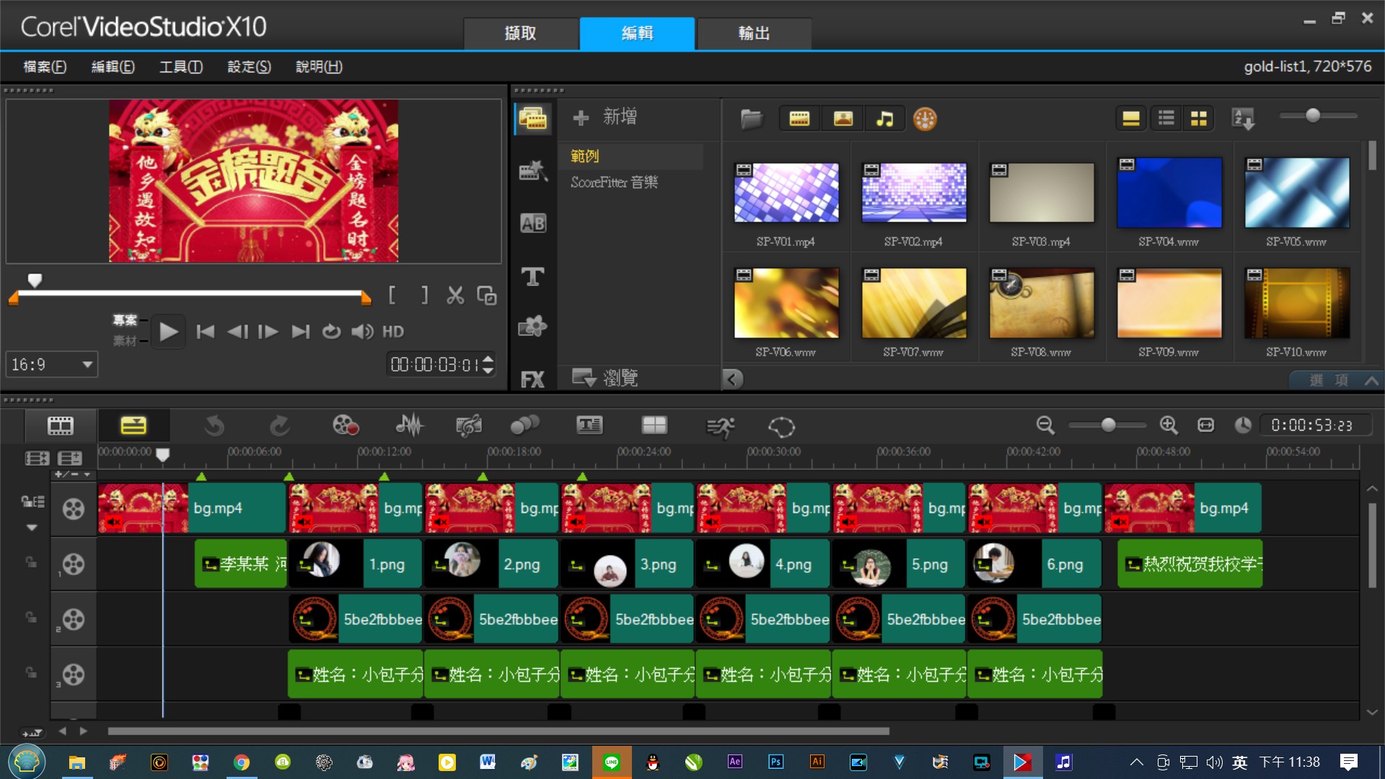Select the 範例 library folder

coord(584,156)
